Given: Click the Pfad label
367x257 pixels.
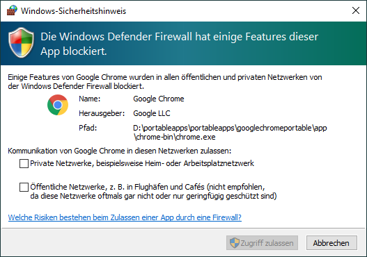Looking at the screenshot, I should 88,128.
